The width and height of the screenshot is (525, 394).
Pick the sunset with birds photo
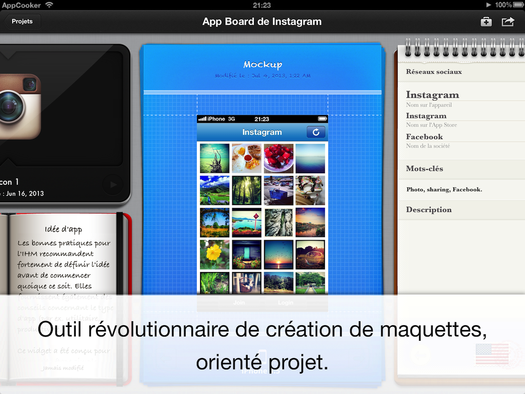pos(278,254)
